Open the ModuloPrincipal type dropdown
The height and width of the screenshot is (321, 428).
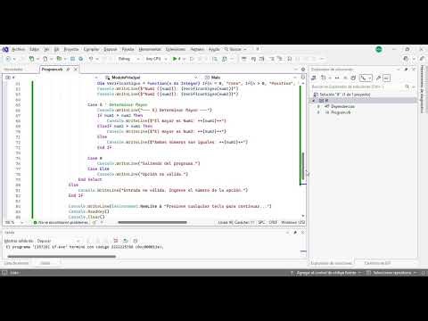point(152,78)
